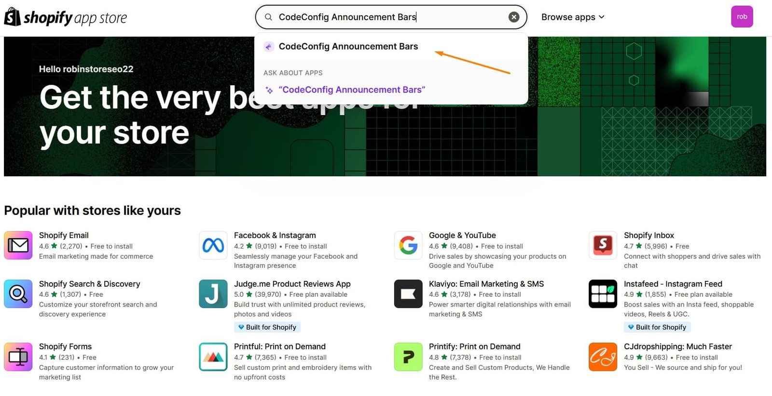
Task: Open the CJdropshipping app icon
Action: click(x=603, y=357)
